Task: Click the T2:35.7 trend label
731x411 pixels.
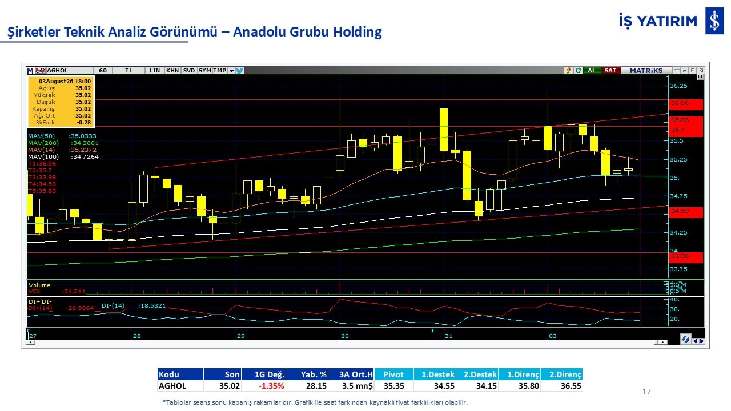Action: (x=40, y=171)
